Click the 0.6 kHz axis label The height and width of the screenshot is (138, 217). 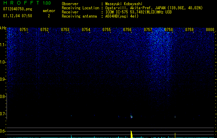tap(3, 131)
